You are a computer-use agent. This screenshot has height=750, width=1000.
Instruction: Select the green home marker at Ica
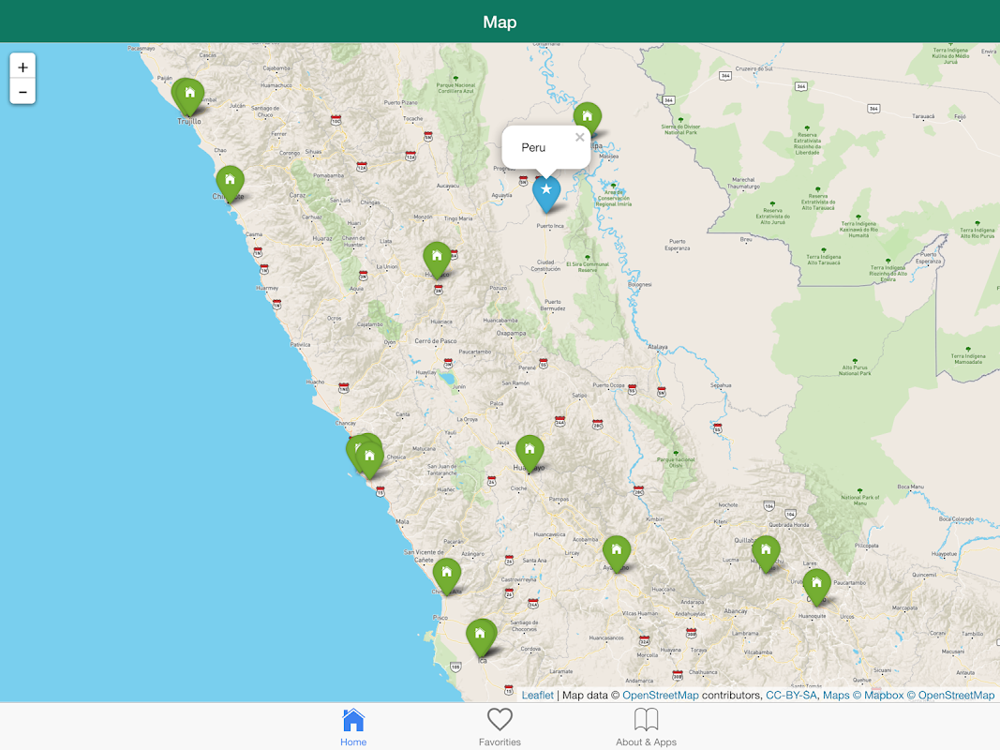480,637
